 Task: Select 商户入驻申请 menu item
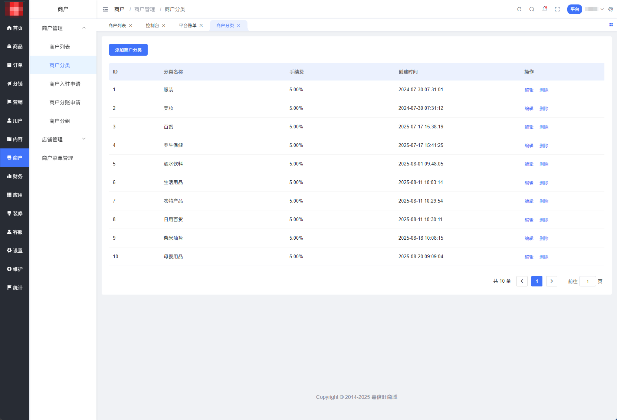pos(65,84)
